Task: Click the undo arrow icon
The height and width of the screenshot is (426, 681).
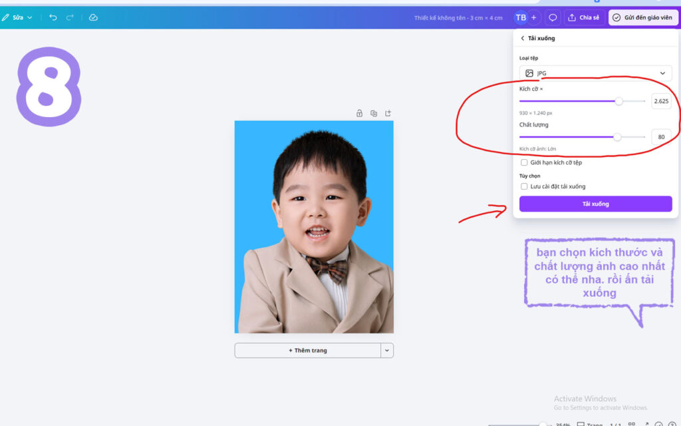Action: point(53,17)
